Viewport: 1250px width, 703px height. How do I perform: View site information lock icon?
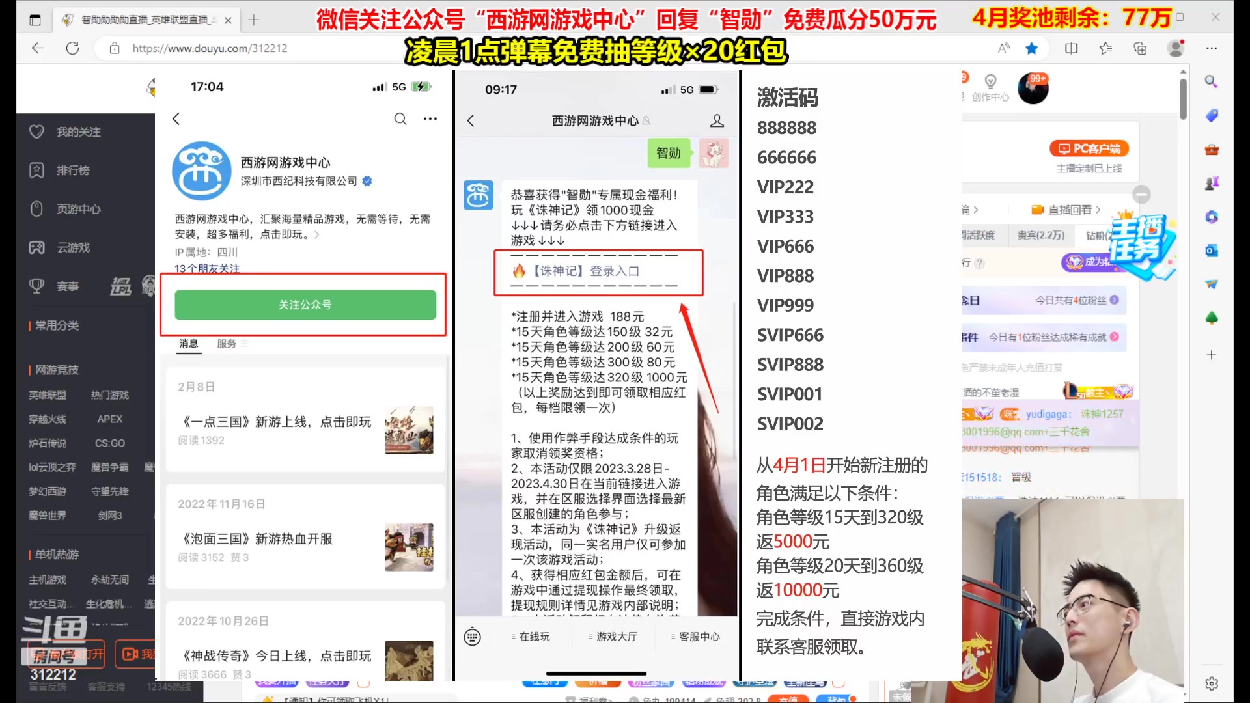pos(115,48)
